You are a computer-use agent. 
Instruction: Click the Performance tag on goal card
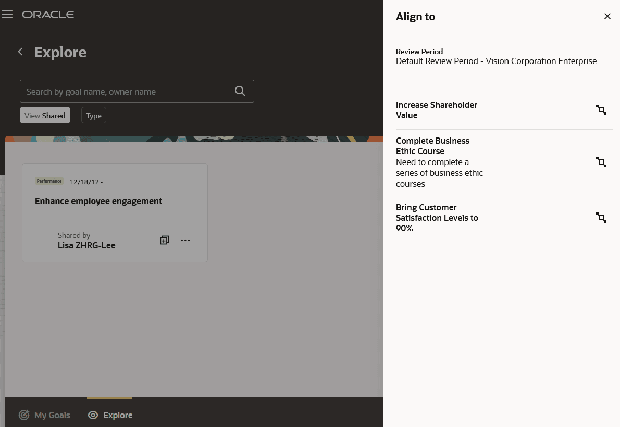tap(49, 181)
